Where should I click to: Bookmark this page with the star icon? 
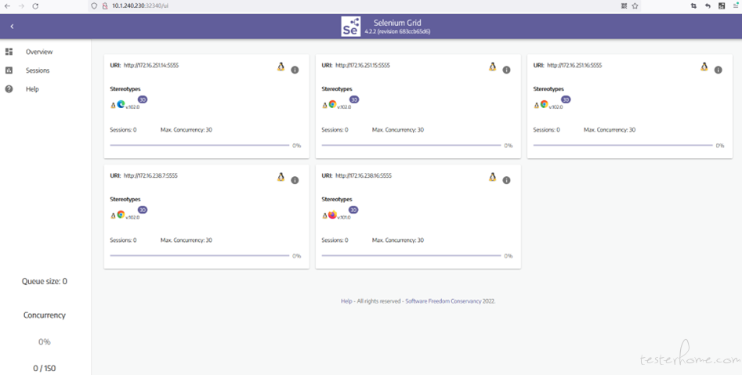635,6
